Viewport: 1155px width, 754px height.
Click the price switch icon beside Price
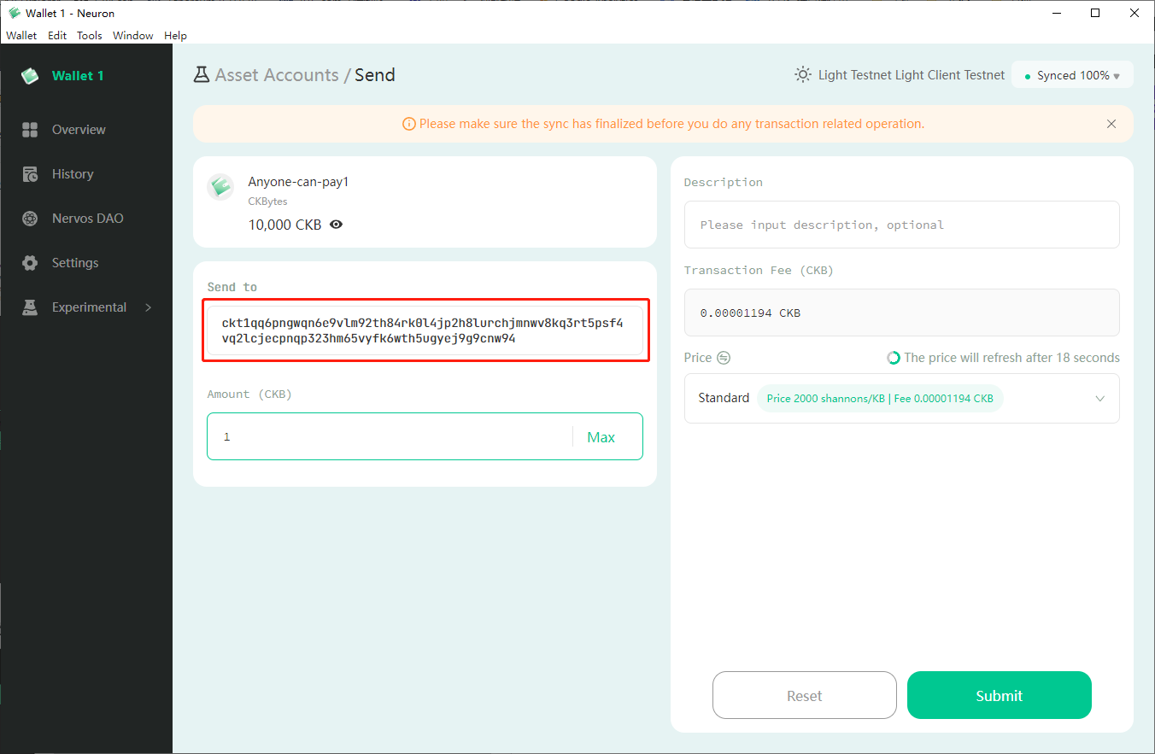coord(724,358)
